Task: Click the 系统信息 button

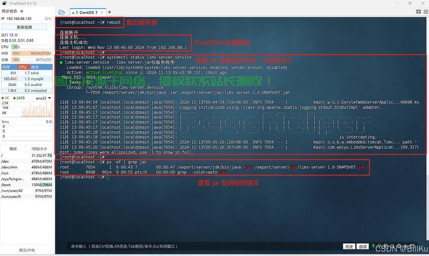Action: point(24,27)
